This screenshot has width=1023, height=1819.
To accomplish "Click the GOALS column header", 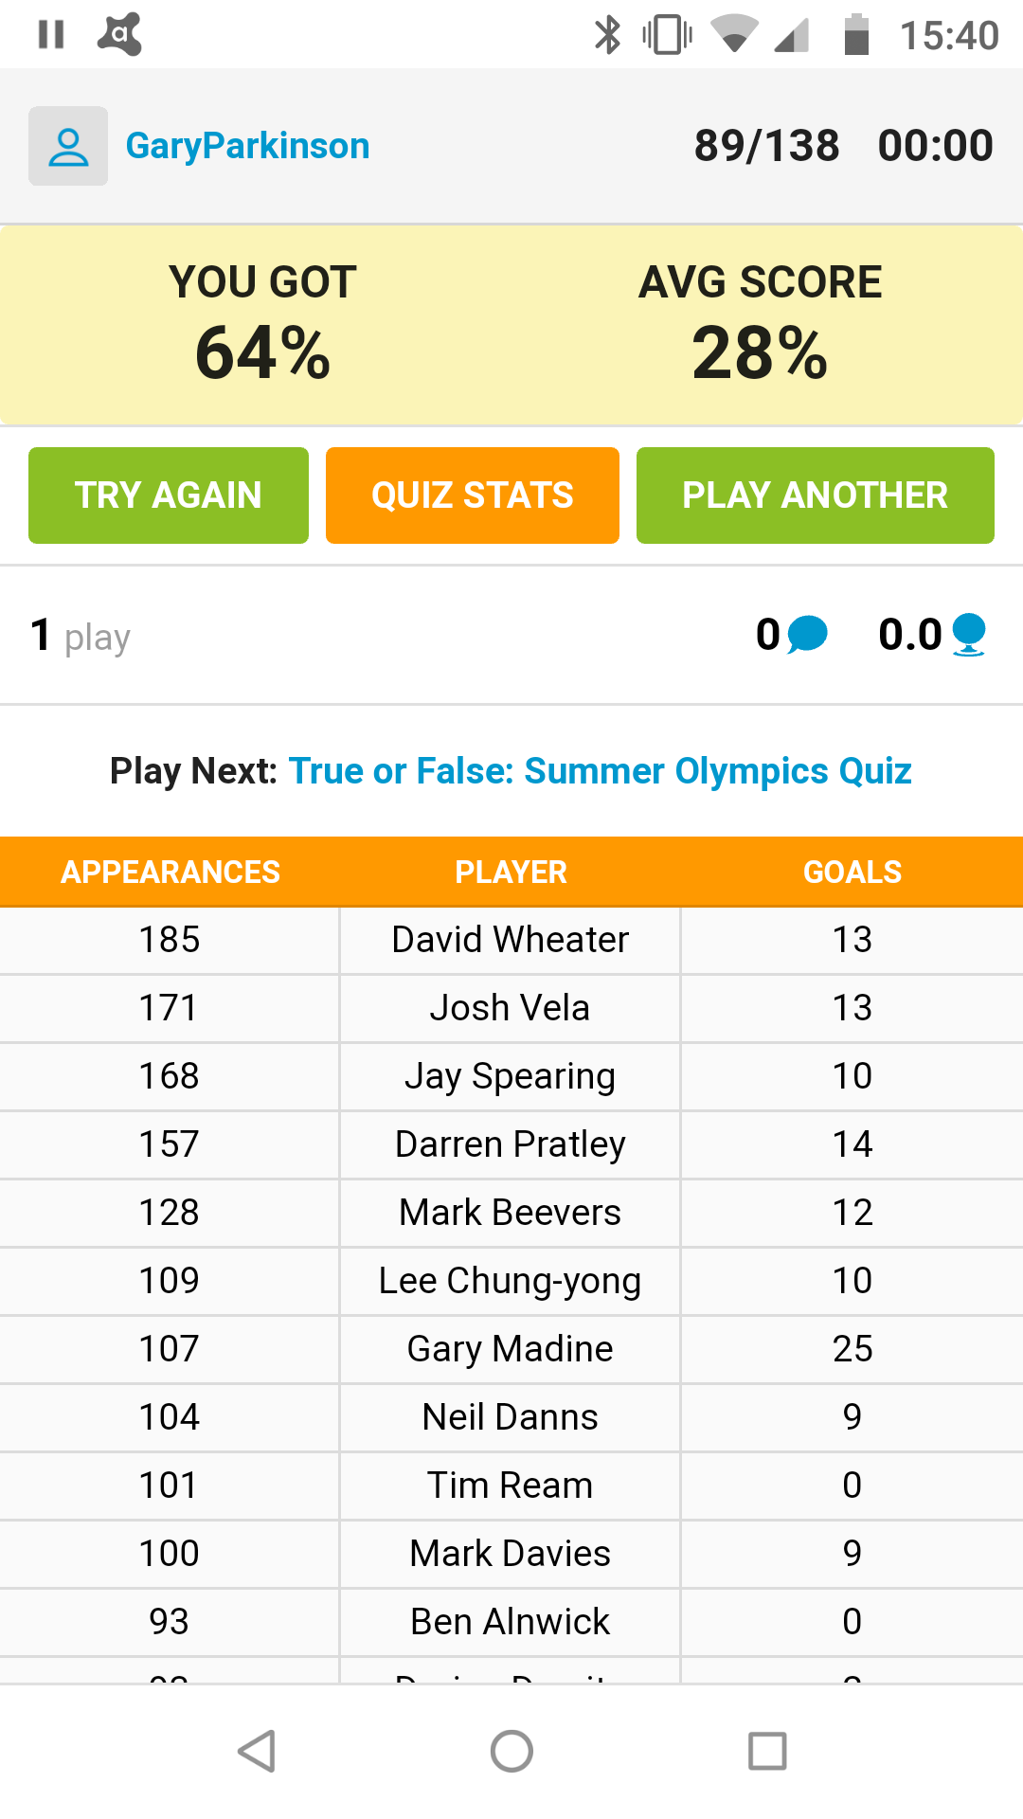I will click(x=852, y=872).
